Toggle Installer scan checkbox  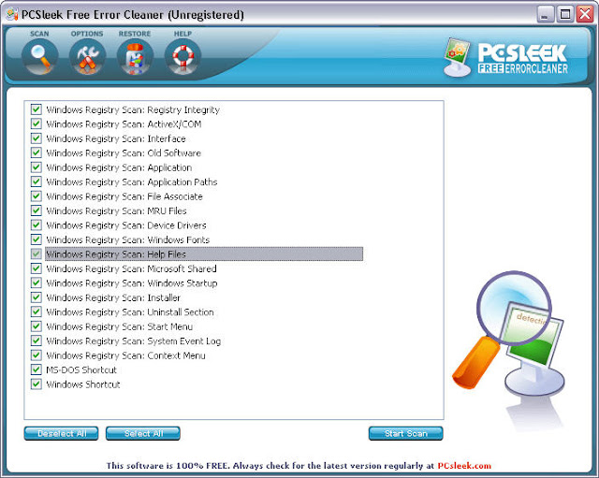tap(37, 297)
